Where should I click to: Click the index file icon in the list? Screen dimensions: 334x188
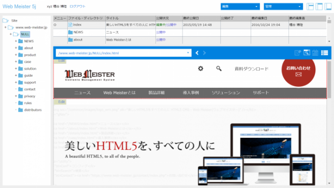70,25
